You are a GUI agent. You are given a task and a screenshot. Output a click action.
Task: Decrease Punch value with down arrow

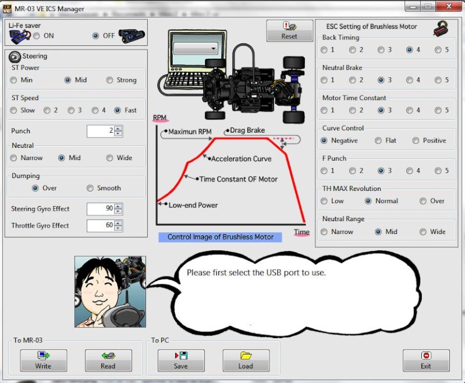pyautogui.click(x=118, y=134)
